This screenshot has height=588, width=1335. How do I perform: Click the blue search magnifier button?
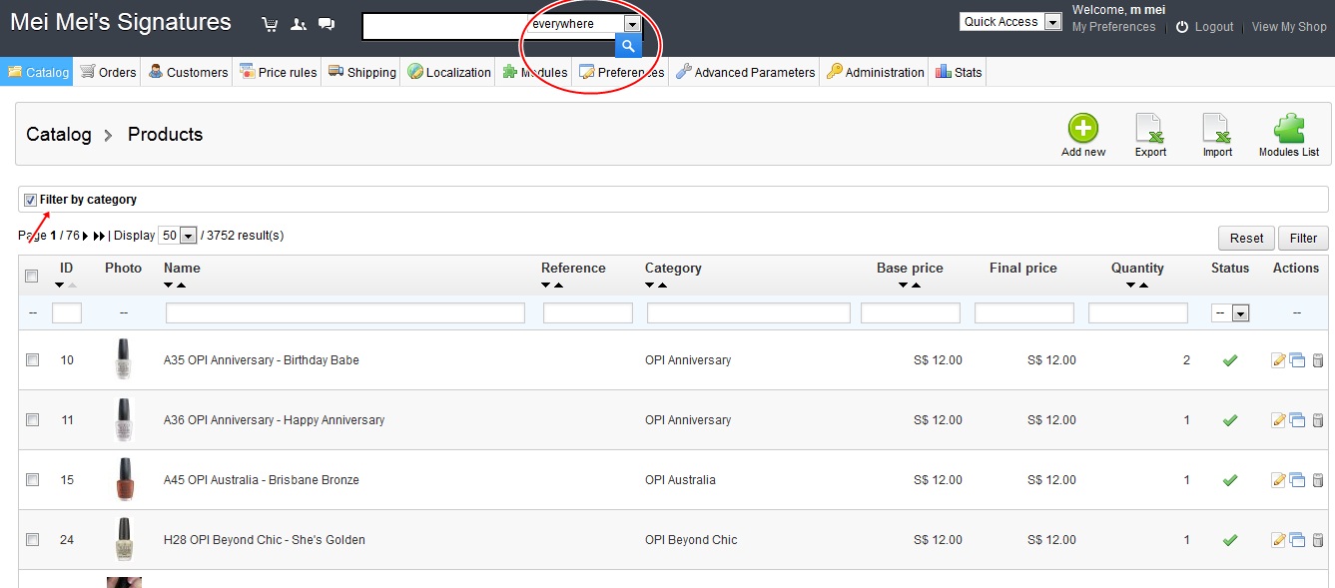click(628, 46)
